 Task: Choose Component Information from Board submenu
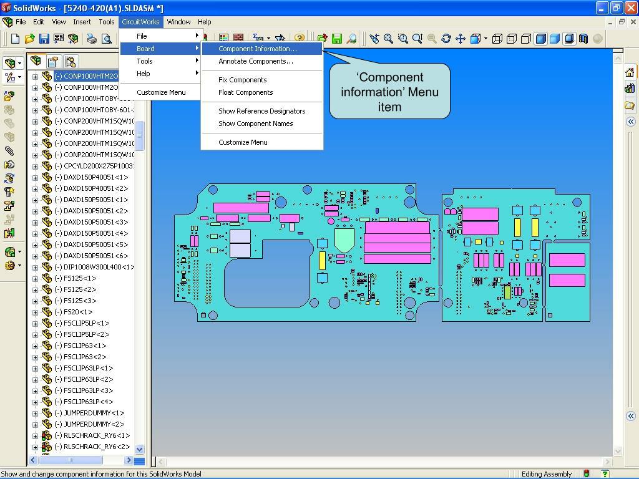click(262, 49)
